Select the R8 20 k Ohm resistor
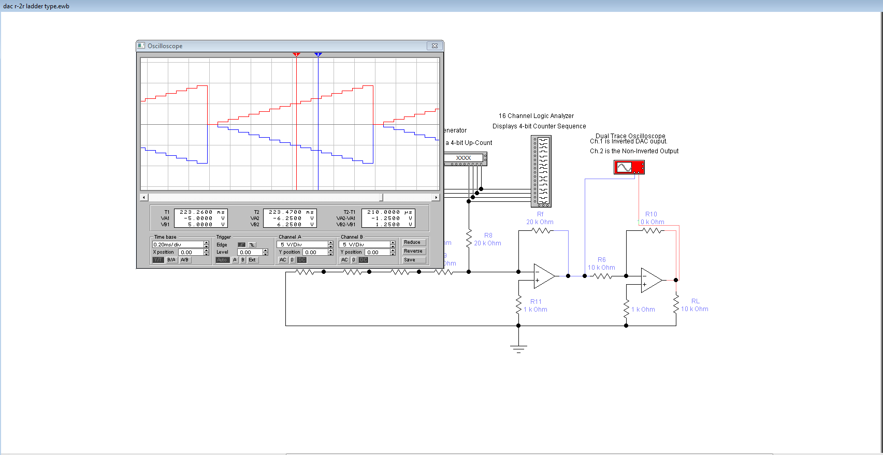The height and width of the screenshot is (455, 883). [469, 239]
